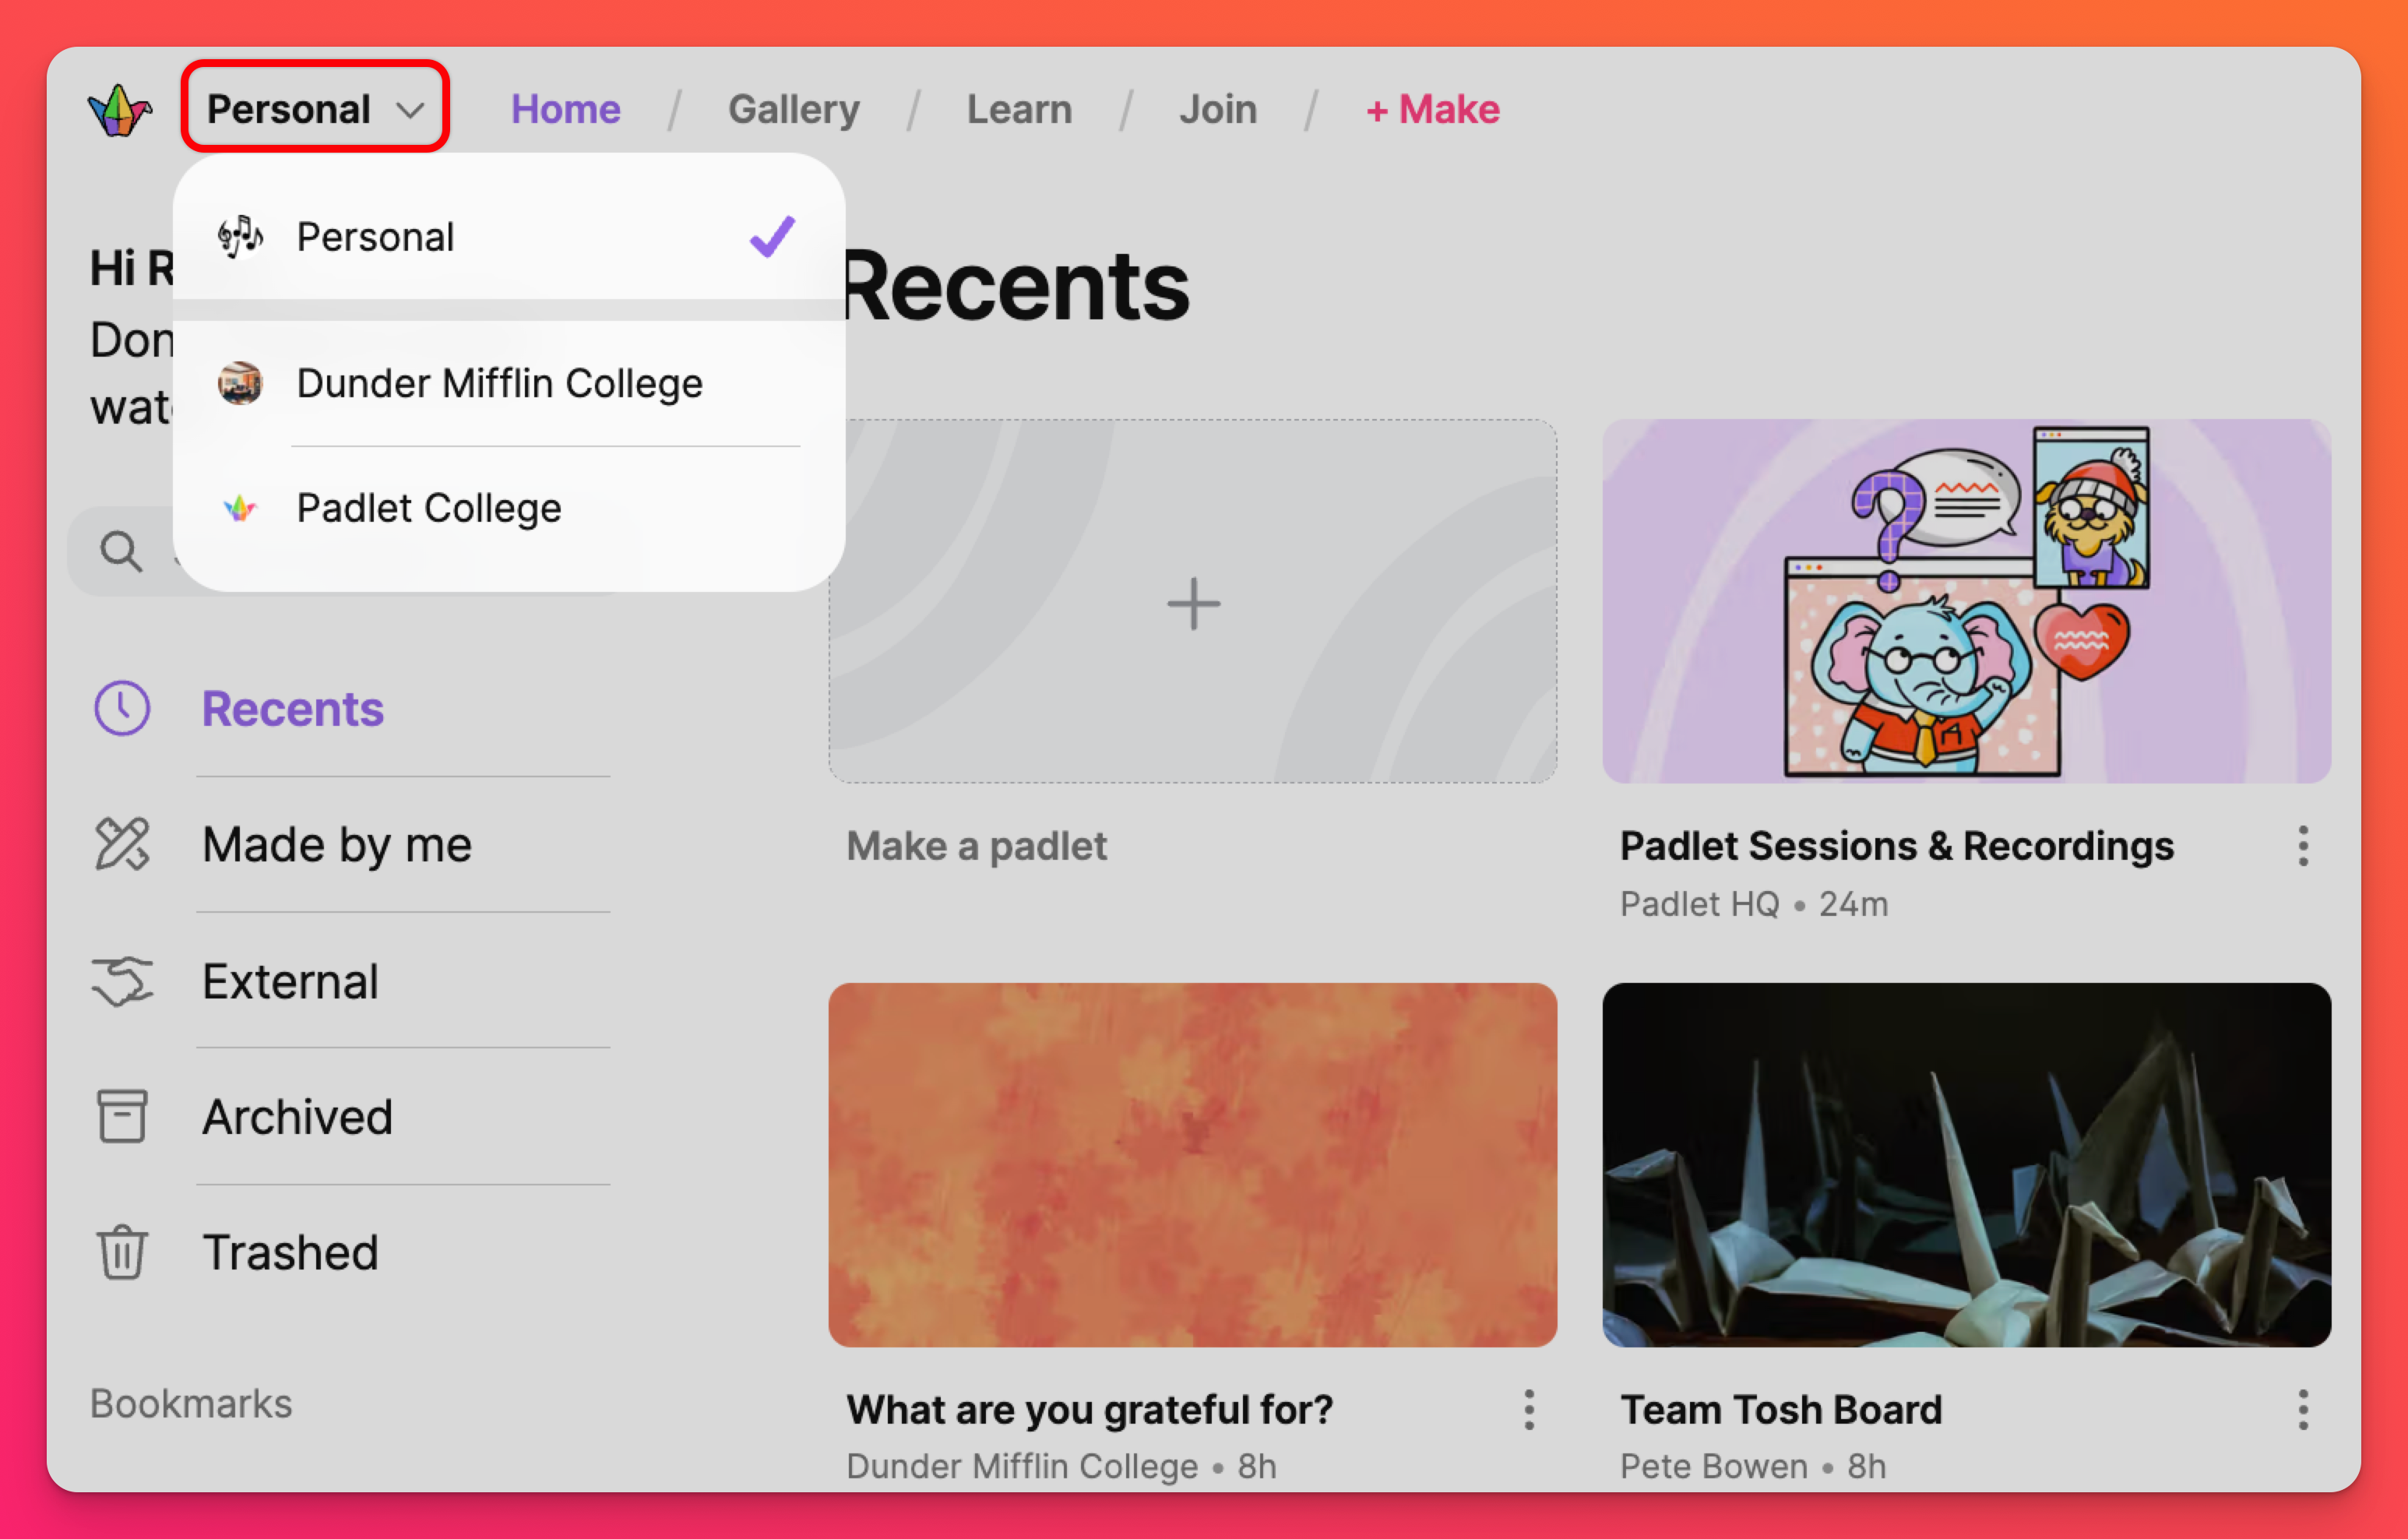2408x1539 pixels.
Task: Click the Made by me pencil-ruler icon
Action: coord(122,845)
